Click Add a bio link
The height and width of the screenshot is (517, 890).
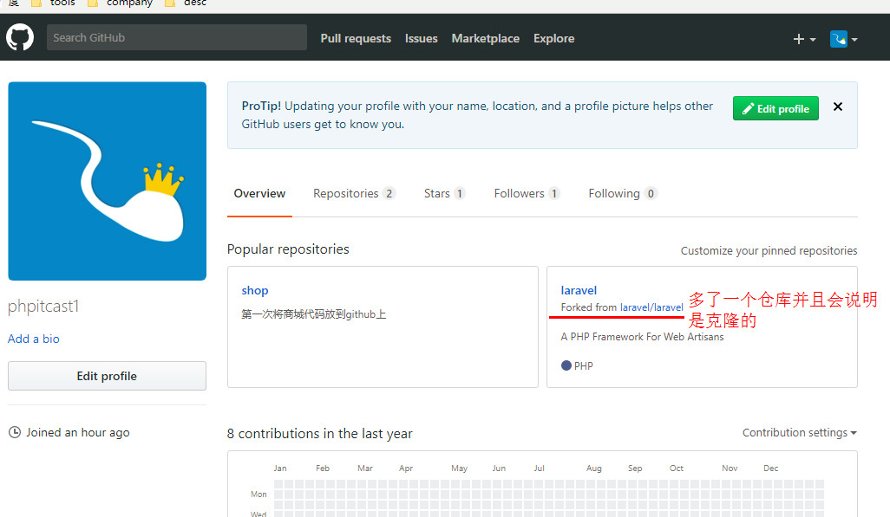pyautogui.click(x=34, y=339)
